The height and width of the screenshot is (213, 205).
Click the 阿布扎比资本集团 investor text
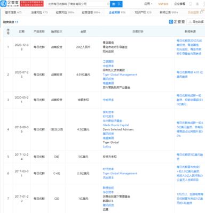coord(114,70)
